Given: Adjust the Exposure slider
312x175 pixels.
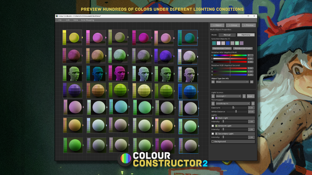Looking at the screenshot, I should click(x=234, y=108).
